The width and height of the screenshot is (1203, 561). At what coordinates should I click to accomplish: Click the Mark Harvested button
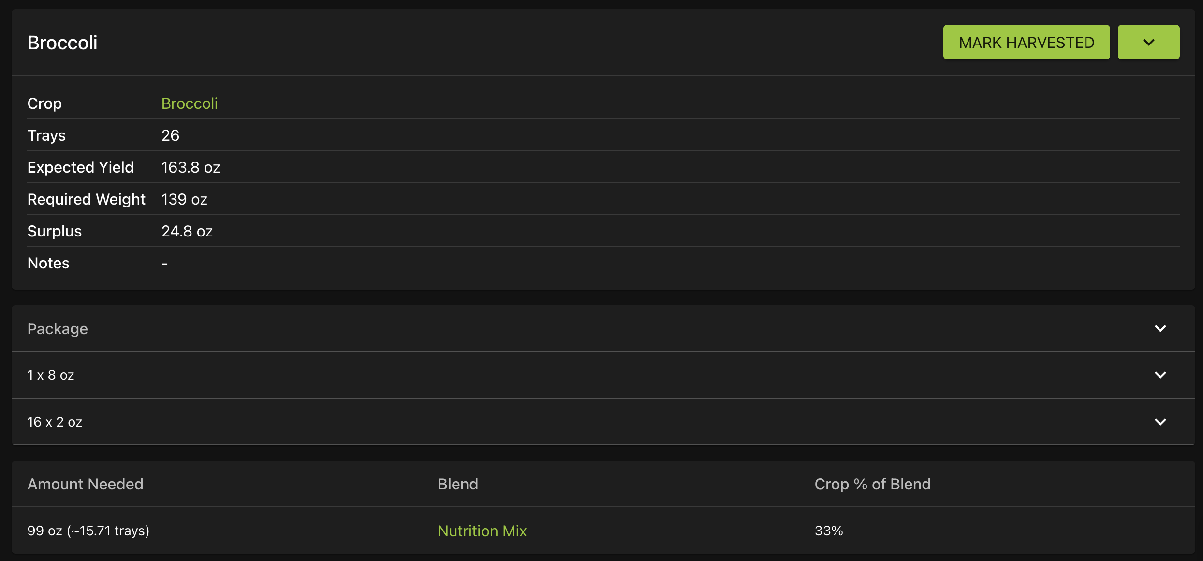click(1026, 42)
